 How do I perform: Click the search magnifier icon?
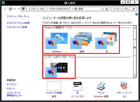(134, 9)
